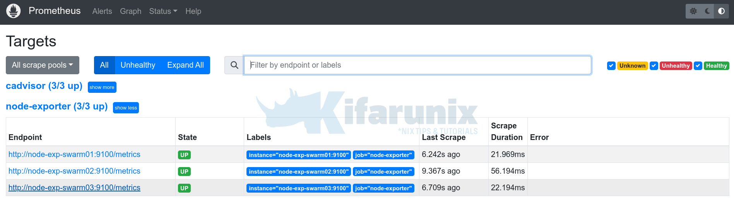Go to the Alerts page
Image resolution: width=734 pixels, height=222 pixels.
pos(102,11)
